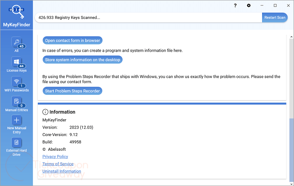Viewport: 294px width, 186px height.
Task: Click the MyKeyFinder logo
Action: (16, 16)
